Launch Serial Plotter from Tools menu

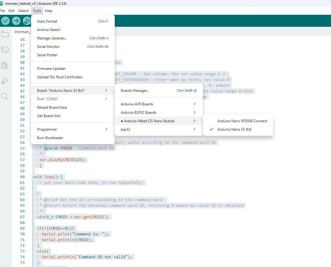[73, 55]
